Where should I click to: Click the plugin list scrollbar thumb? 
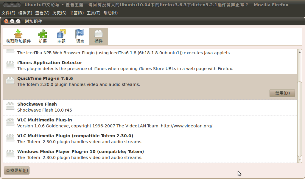click(300, 119)
